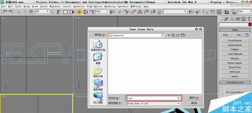Select the Select and Link tool
The image size is (252, 113).
pyautogui.click(x=19, y=12)
